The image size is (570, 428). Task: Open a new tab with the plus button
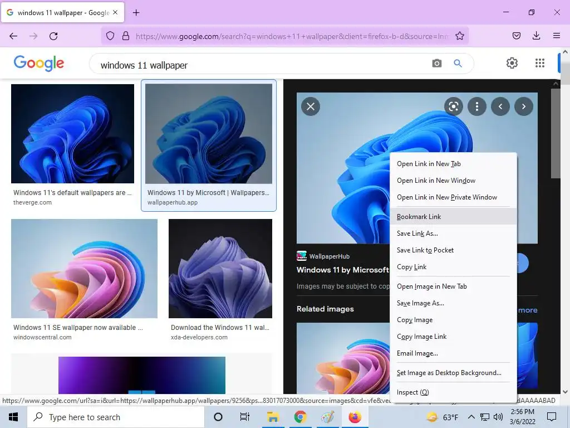coord(136,13)
